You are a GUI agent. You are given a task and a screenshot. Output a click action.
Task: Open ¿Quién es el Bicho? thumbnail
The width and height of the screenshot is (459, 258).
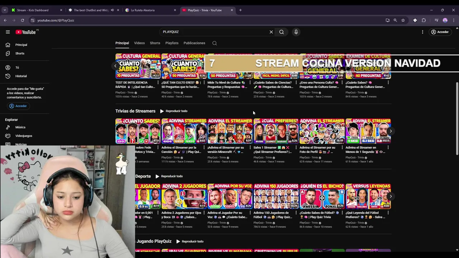point(322,196)
